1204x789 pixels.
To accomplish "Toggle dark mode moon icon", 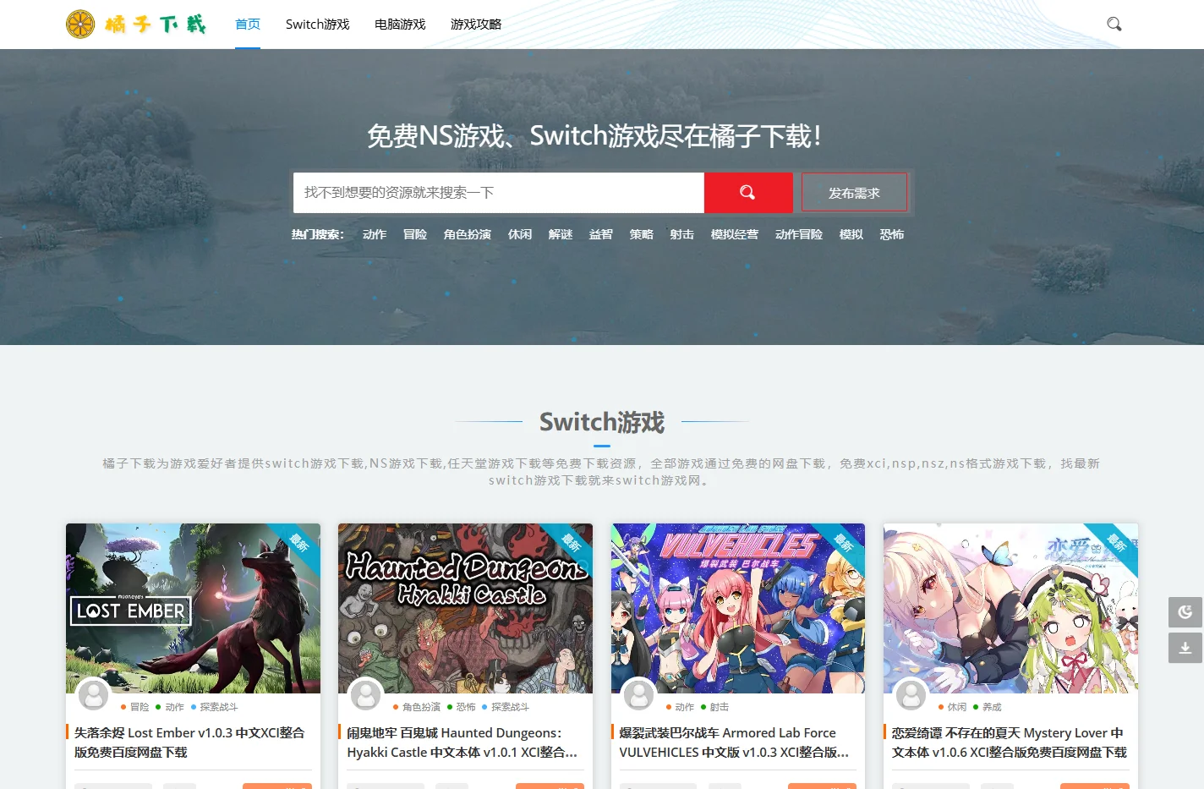I will point(1185,612).
